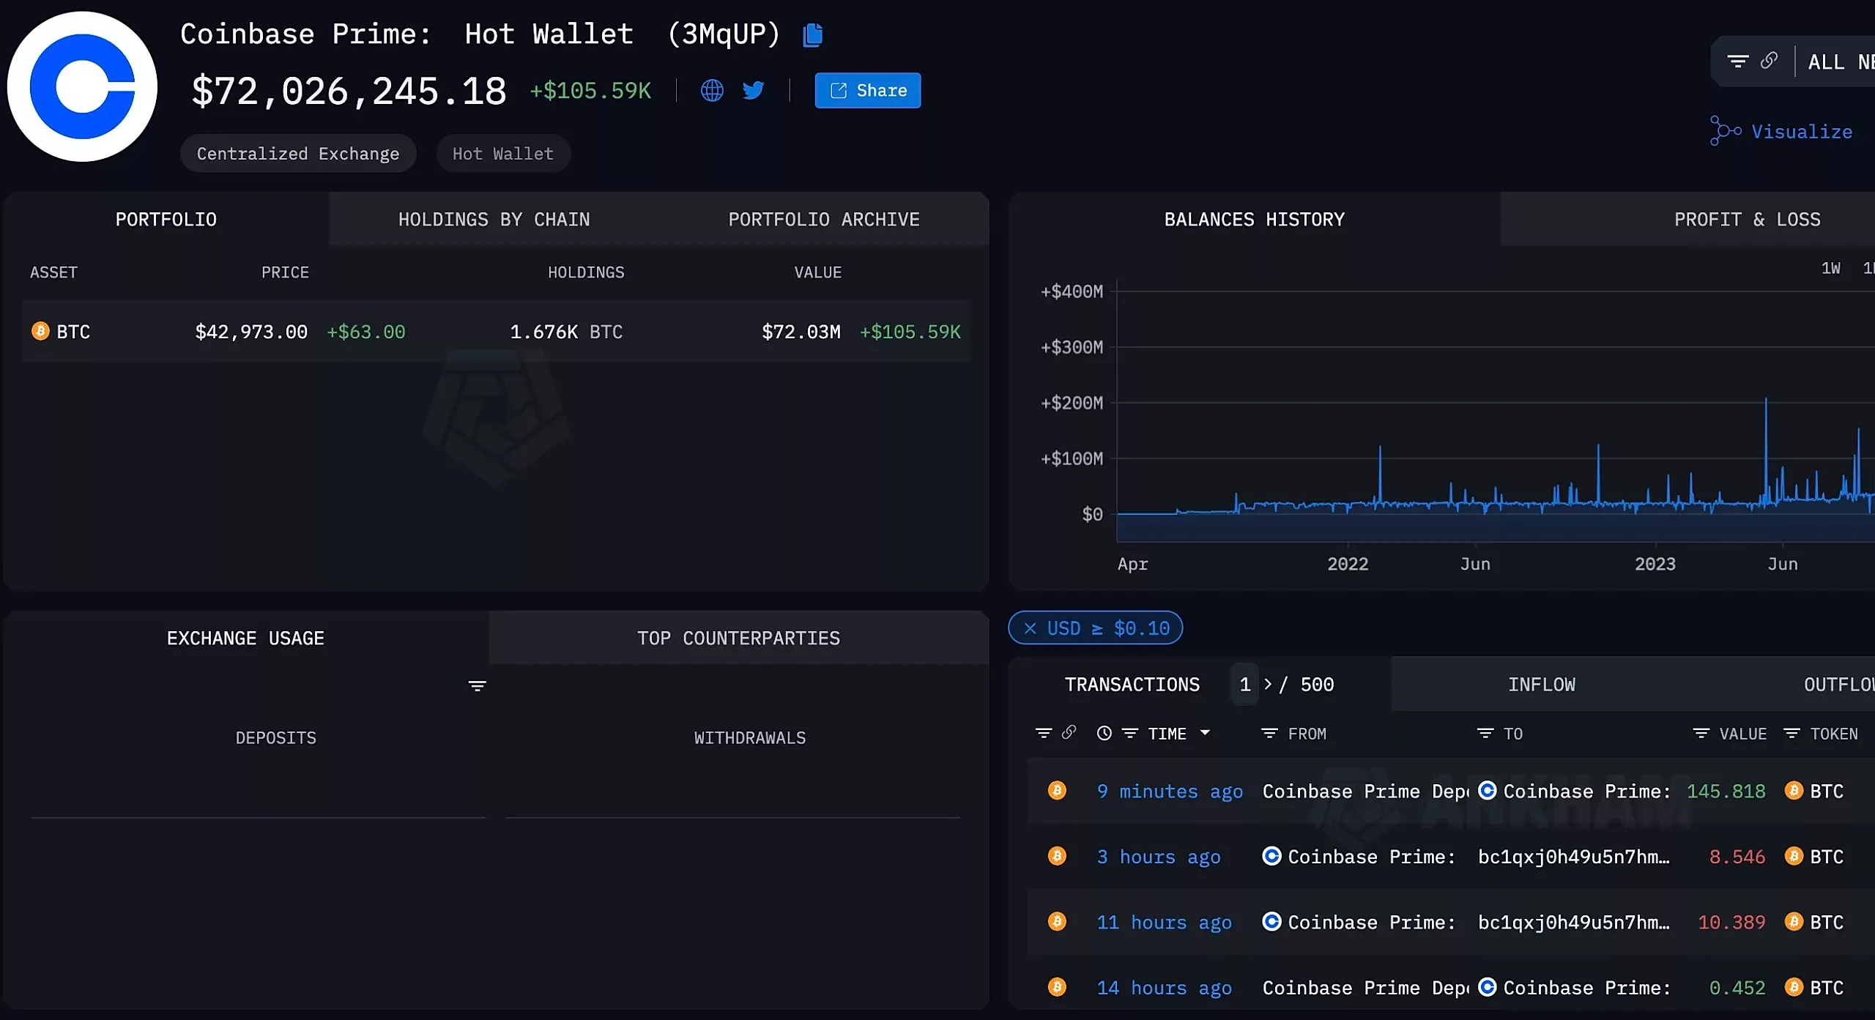Click the DEPOSITS column label
The height and width of the screenshot is (1020, 1875).
tap(276, 737)
